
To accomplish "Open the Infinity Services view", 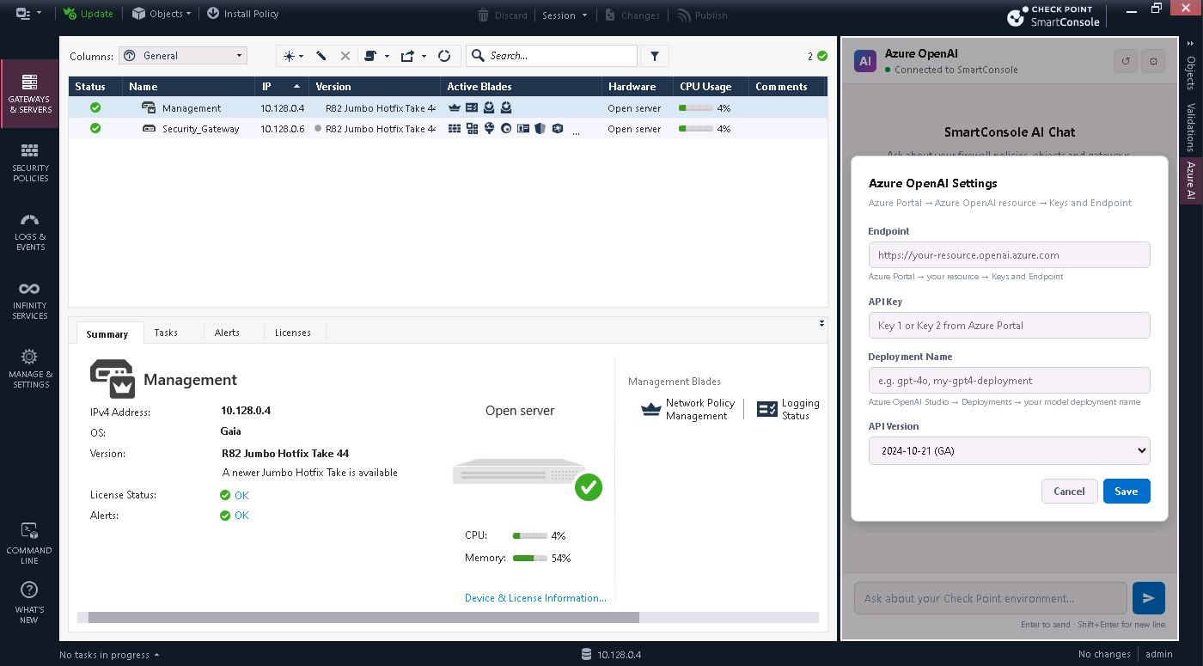I will click(30, 300).
